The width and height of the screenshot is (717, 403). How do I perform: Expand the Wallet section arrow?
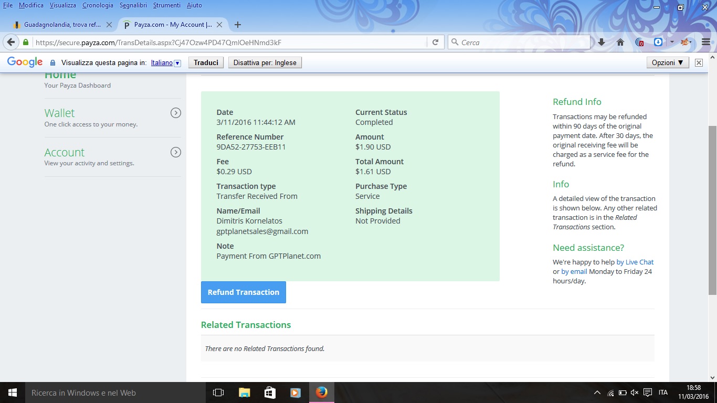[x=176, y=113]
